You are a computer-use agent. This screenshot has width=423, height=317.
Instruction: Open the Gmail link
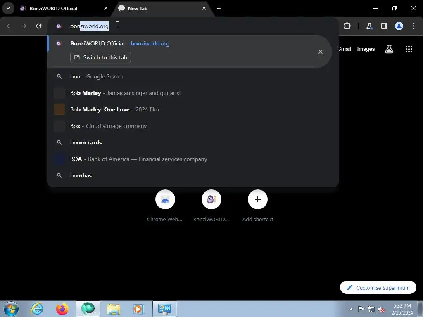(345, 49)
